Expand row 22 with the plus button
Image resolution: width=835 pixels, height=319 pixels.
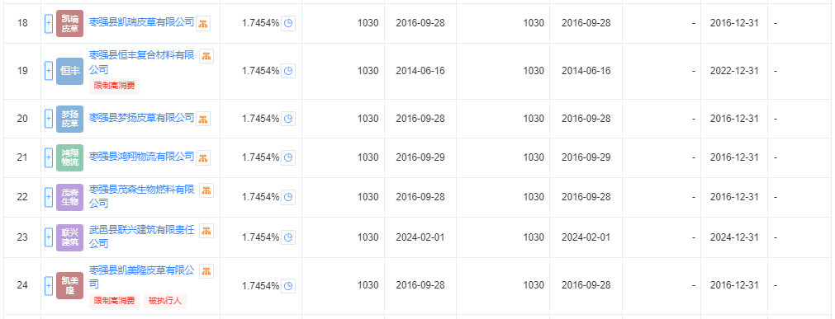pyautogui.click(x=49, y=197)
